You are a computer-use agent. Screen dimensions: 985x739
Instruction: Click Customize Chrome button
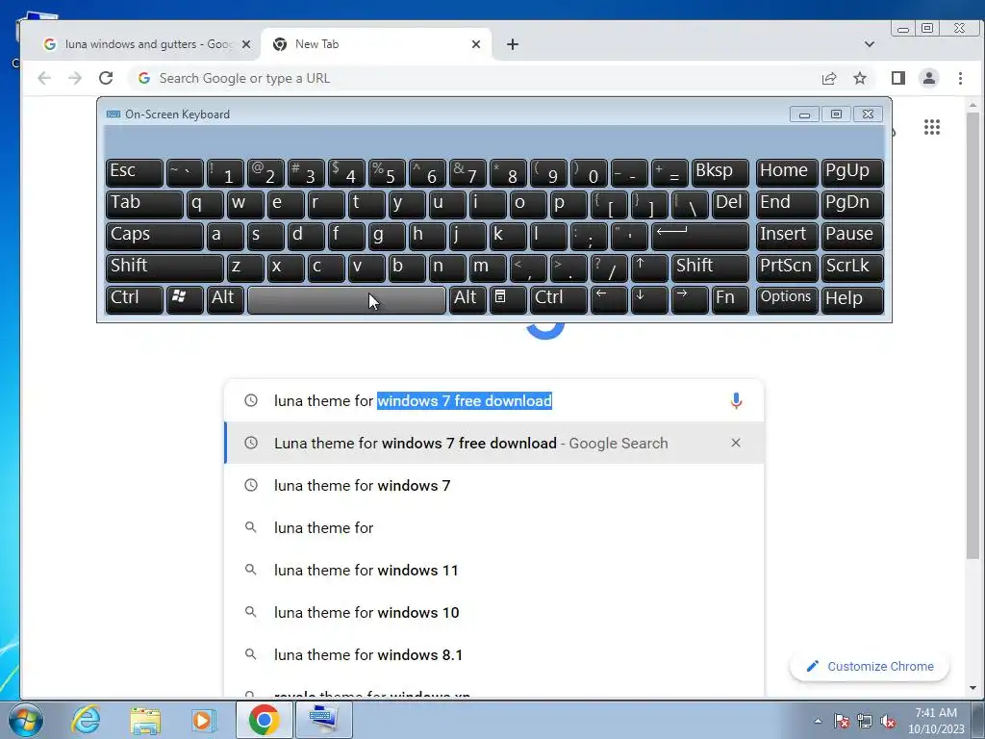pos(870,666)
